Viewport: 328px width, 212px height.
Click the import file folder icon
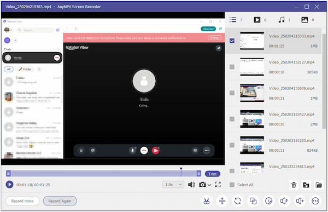306,185
